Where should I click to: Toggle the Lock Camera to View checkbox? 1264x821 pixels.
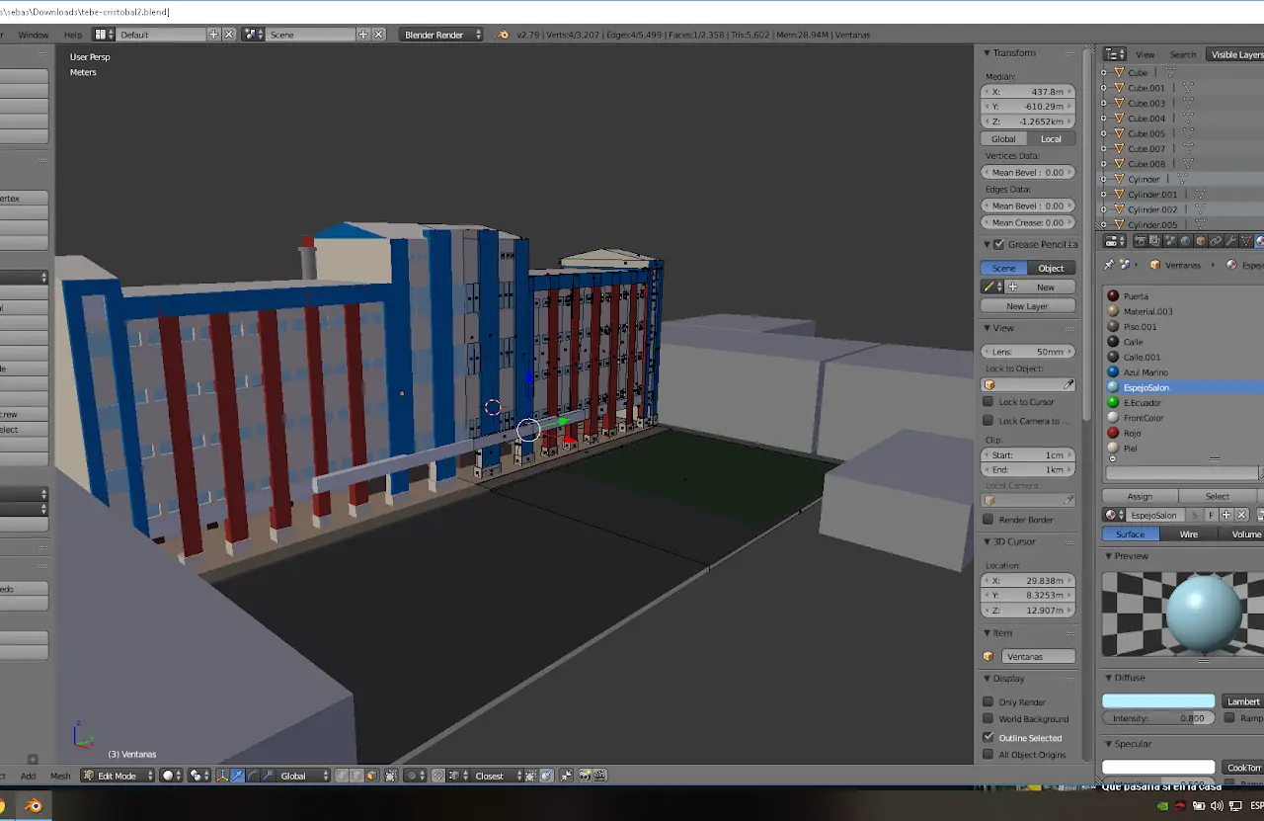coord(988,421)
